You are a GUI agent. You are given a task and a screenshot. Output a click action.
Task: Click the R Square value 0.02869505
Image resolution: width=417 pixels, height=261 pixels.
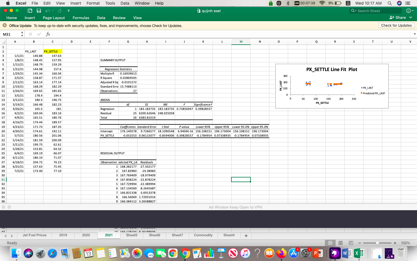click(128, 78)
